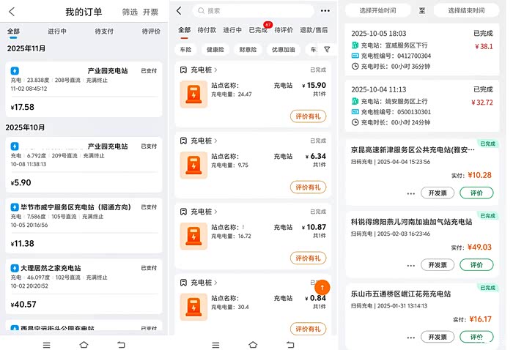Filter by 车险 chip
This screenshot has width=513, height=350.
pos(185,50)
